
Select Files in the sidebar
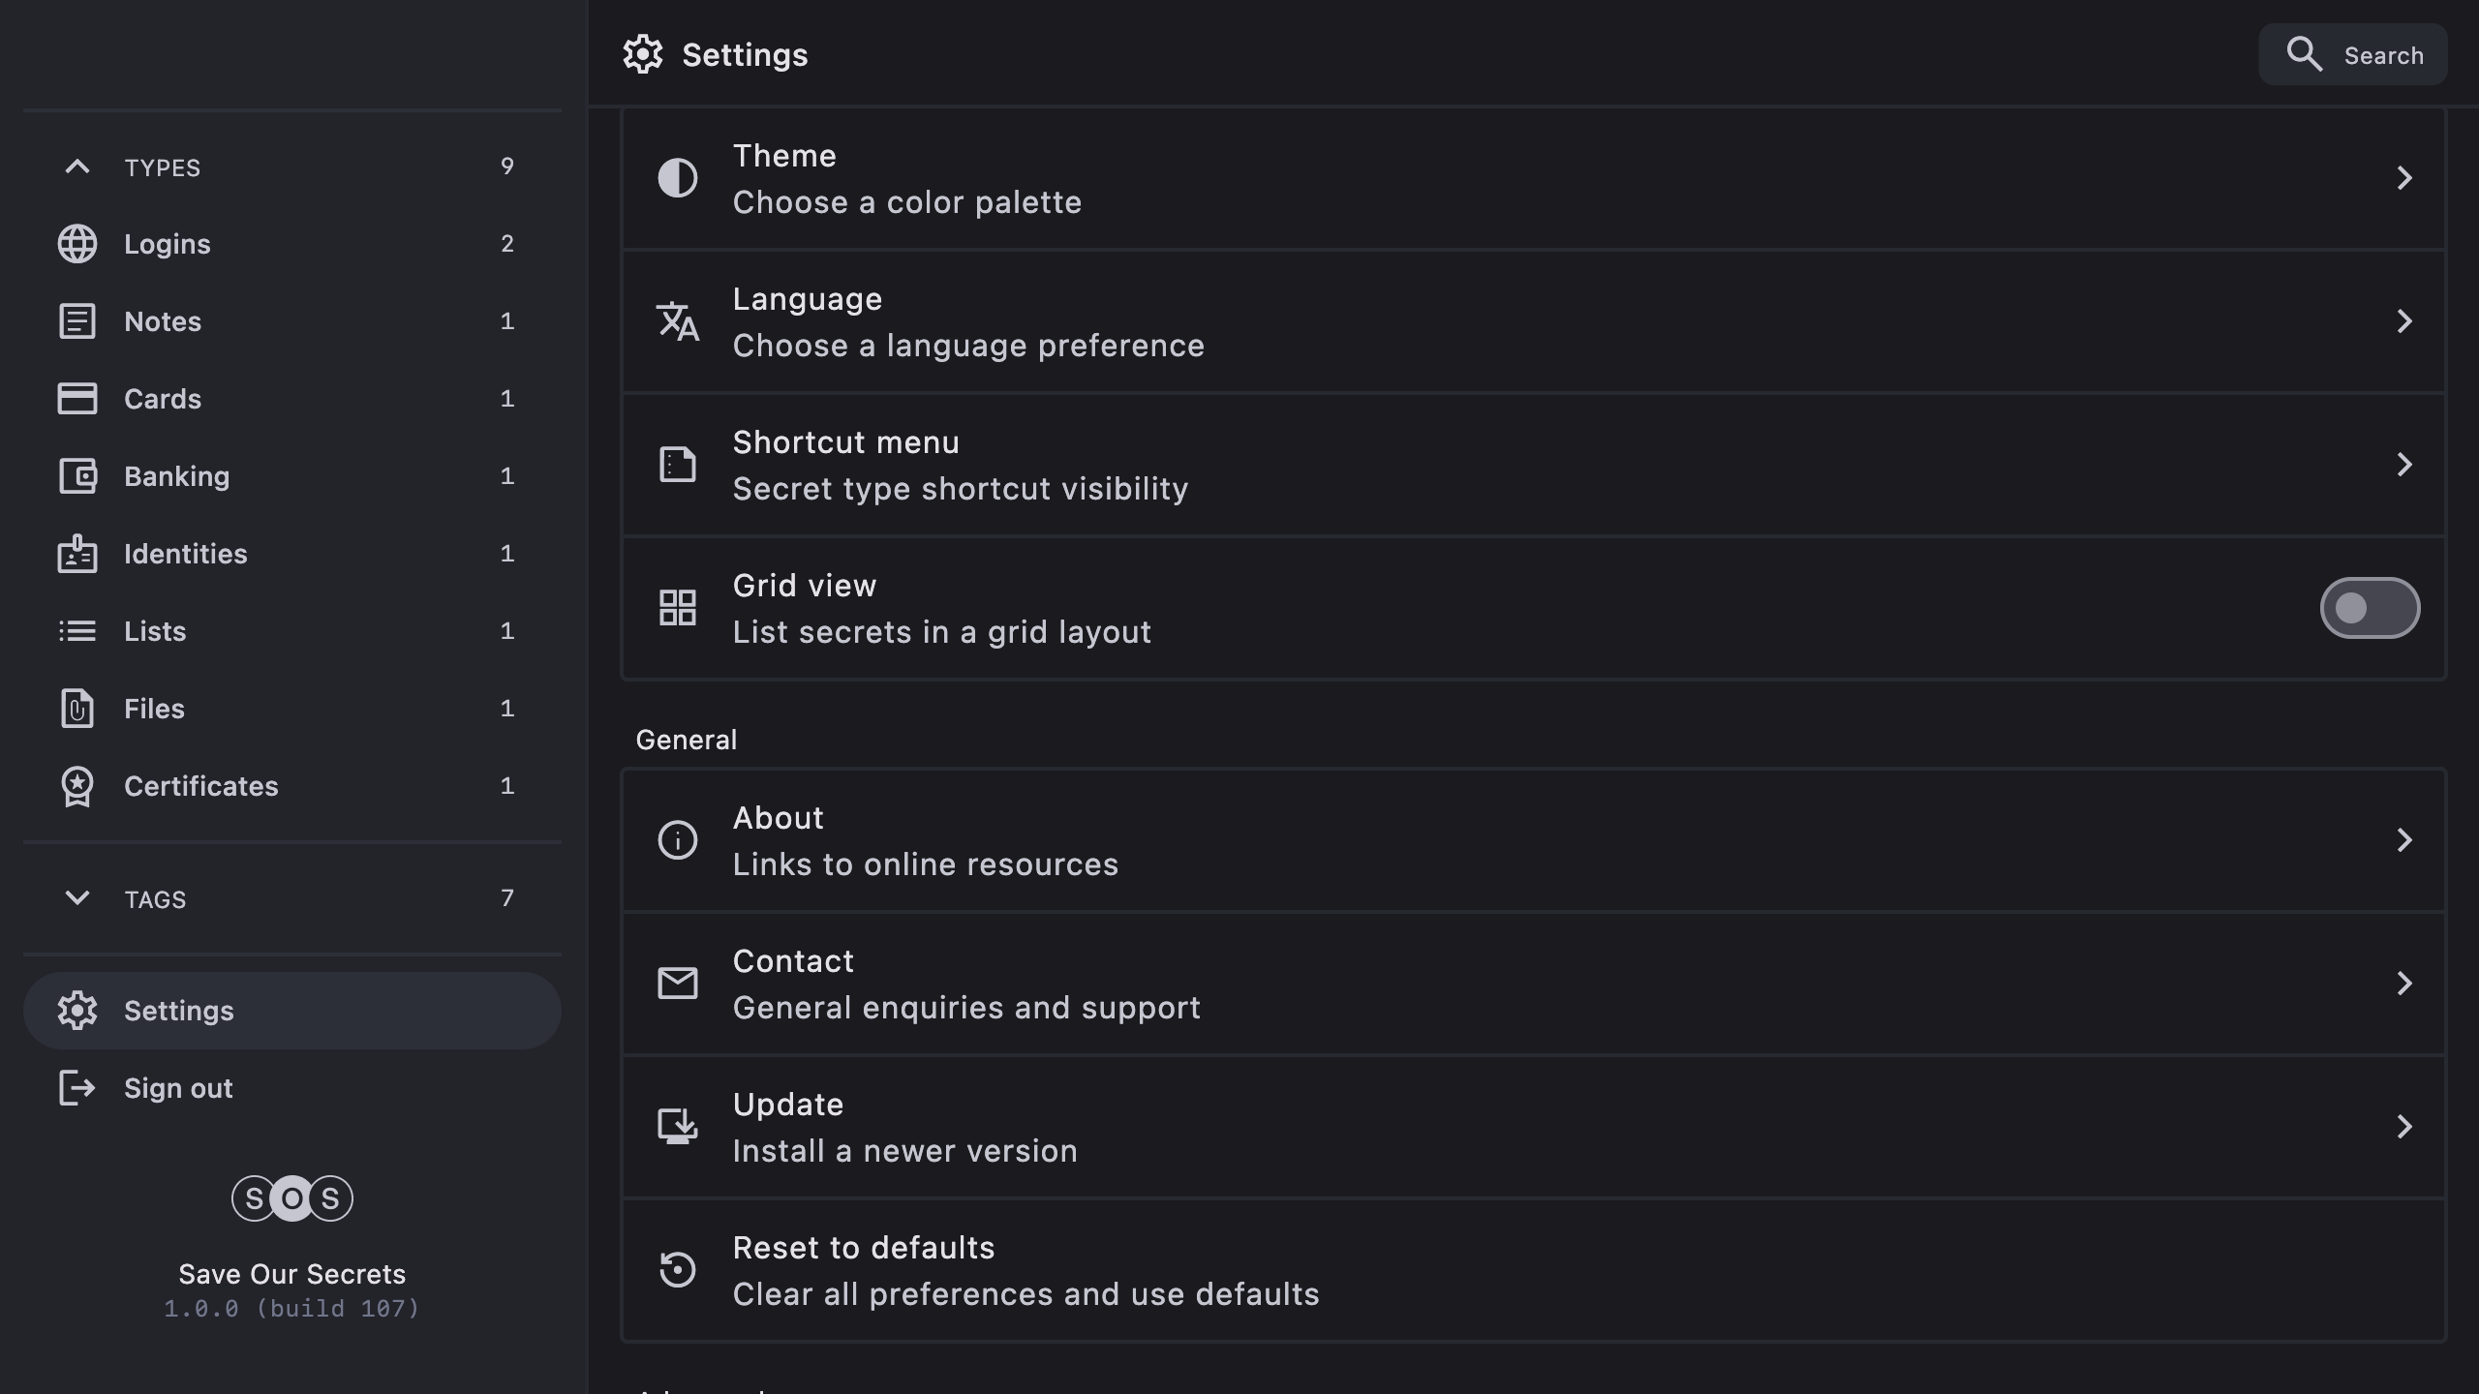[154, 709]
